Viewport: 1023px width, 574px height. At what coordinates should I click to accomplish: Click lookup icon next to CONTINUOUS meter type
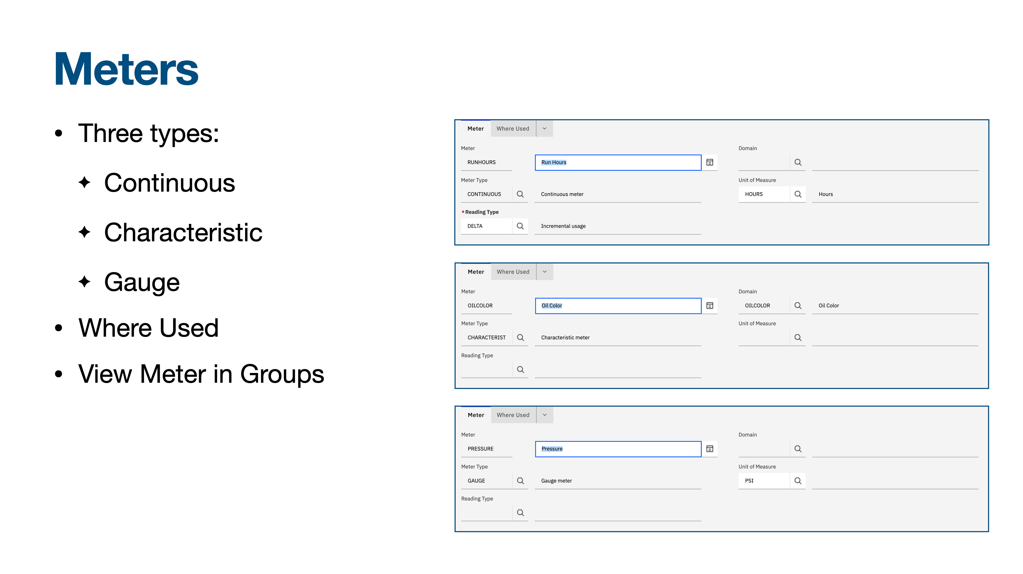click(x=520, y=194)
